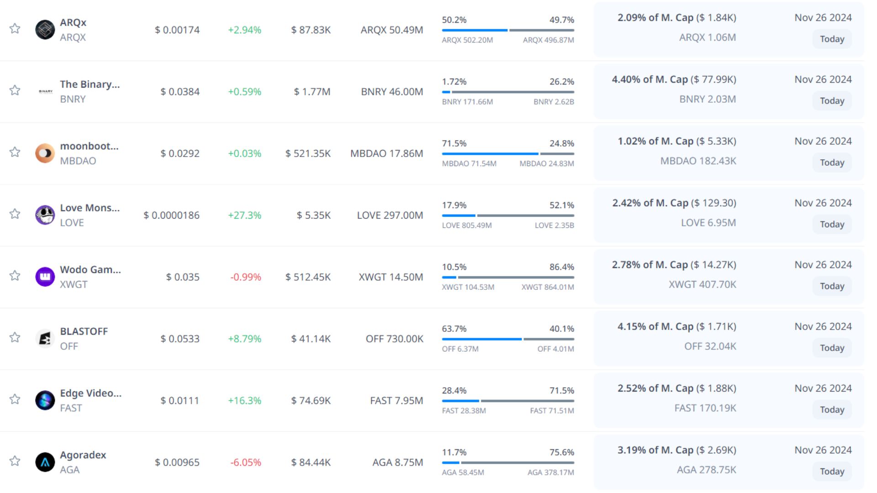Star the Agoradex row
The width and height of the screenshot is (877, 493).
15,461
